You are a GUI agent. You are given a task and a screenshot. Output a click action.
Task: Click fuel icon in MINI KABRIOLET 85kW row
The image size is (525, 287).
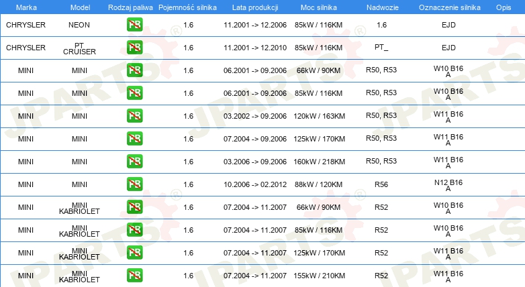134,229
